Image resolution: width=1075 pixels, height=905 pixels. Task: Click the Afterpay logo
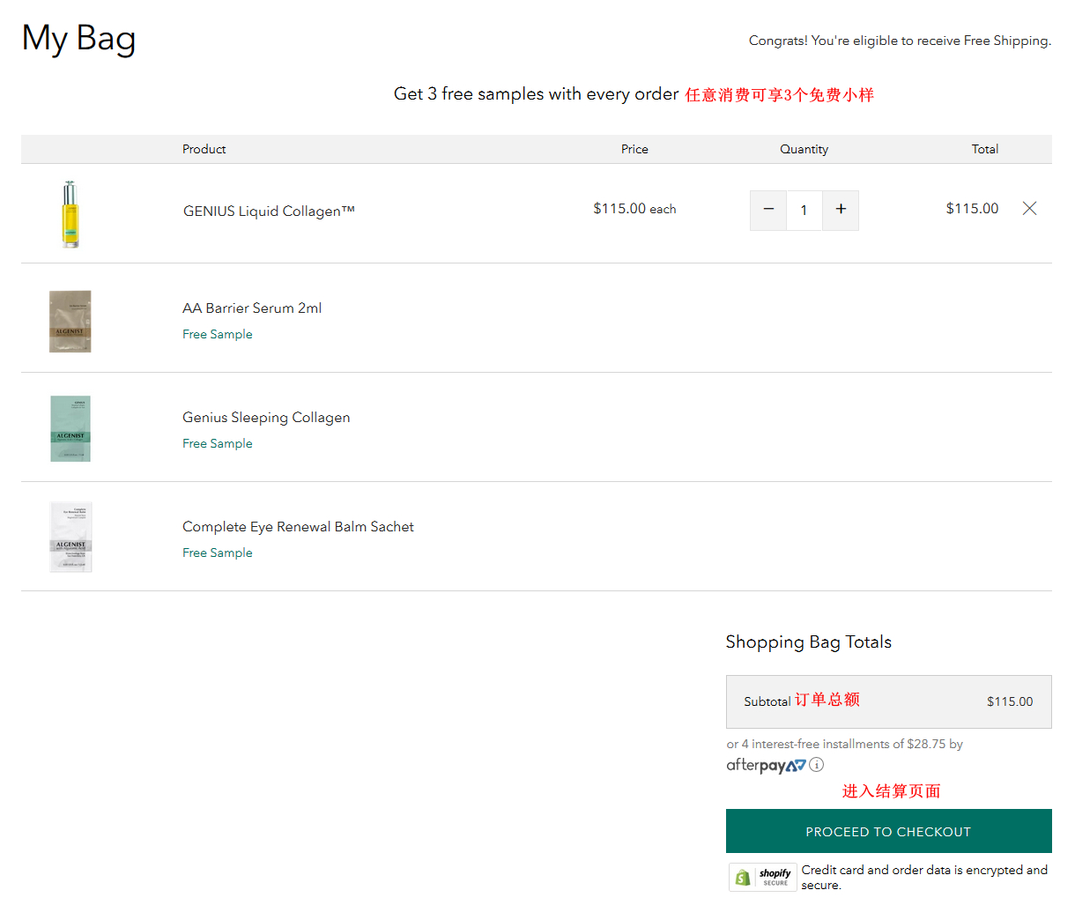click(766, 765)
